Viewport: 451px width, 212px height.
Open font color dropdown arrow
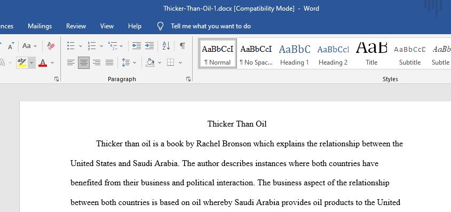point(52,62)
